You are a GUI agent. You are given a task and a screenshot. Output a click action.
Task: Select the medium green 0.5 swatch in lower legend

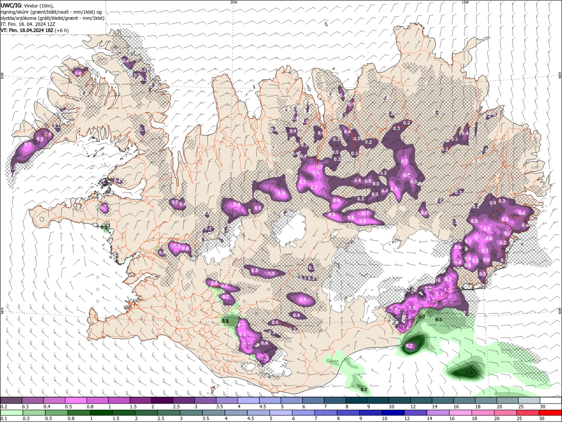coord(56,413)
